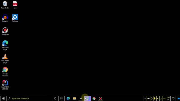Viewport: 180px width, 101px height.
Task: Select the VLC media player desktop shortcut
Action: tap(5, 59)
